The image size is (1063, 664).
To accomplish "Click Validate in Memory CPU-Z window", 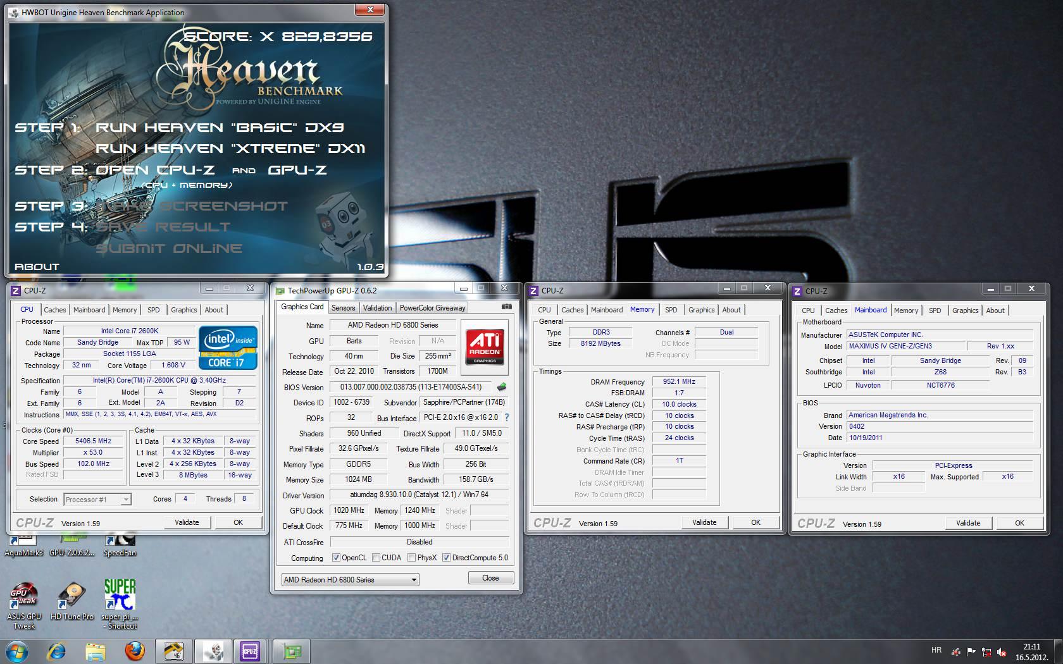I will (x=704, y=522).
